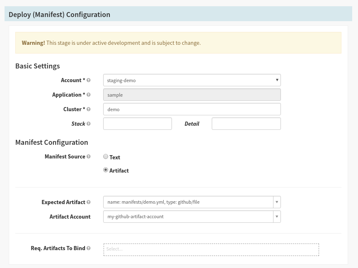Click the empty Stack input field
Screen dimensions: 358x268
[x=137, y=124]
